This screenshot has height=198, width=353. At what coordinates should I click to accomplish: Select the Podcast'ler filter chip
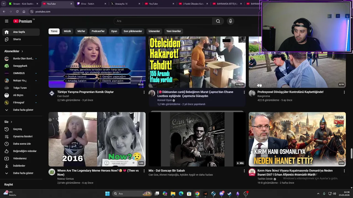[98, 31]
